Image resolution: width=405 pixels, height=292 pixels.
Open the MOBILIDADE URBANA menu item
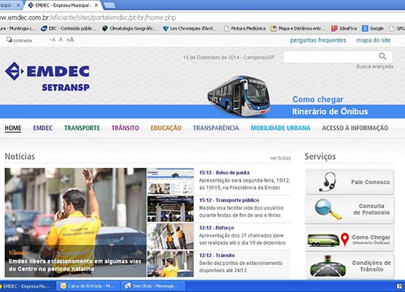coord(280,128)
